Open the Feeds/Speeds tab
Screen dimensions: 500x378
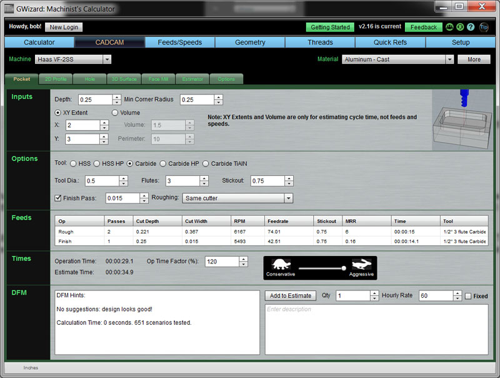pyautogui.click(x=180, y=42)
